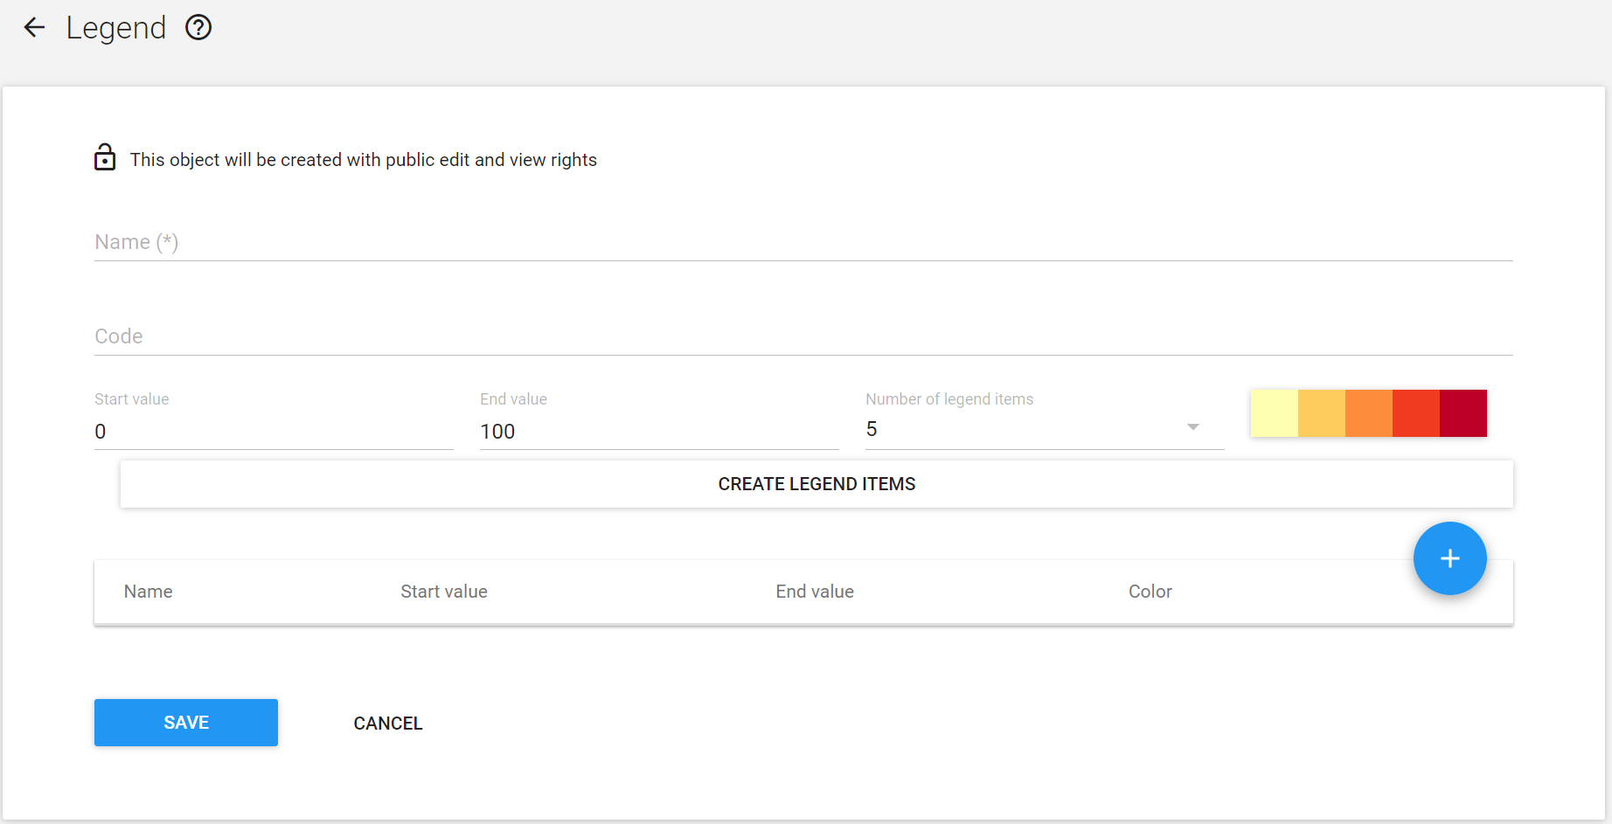Click into the Code text field
The image size is (1612, 824).
(803, 336)
